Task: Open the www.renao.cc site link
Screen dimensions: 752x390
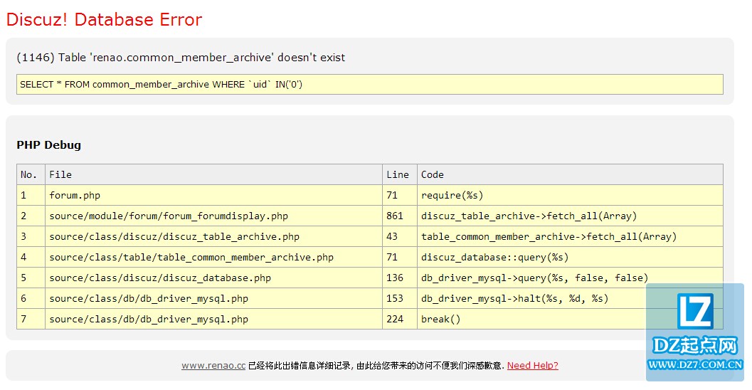Action: (x=213, y=366)
